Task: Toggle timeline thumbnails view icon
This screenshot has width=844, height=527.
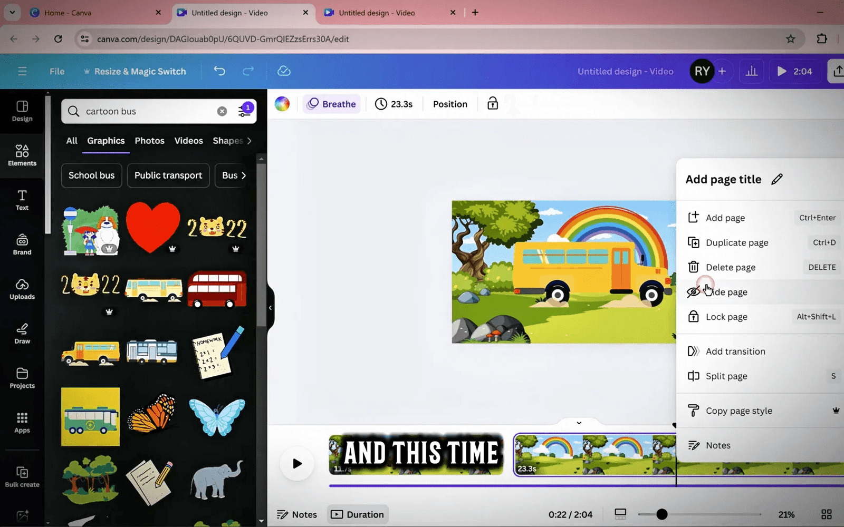Action: point(620,514)
